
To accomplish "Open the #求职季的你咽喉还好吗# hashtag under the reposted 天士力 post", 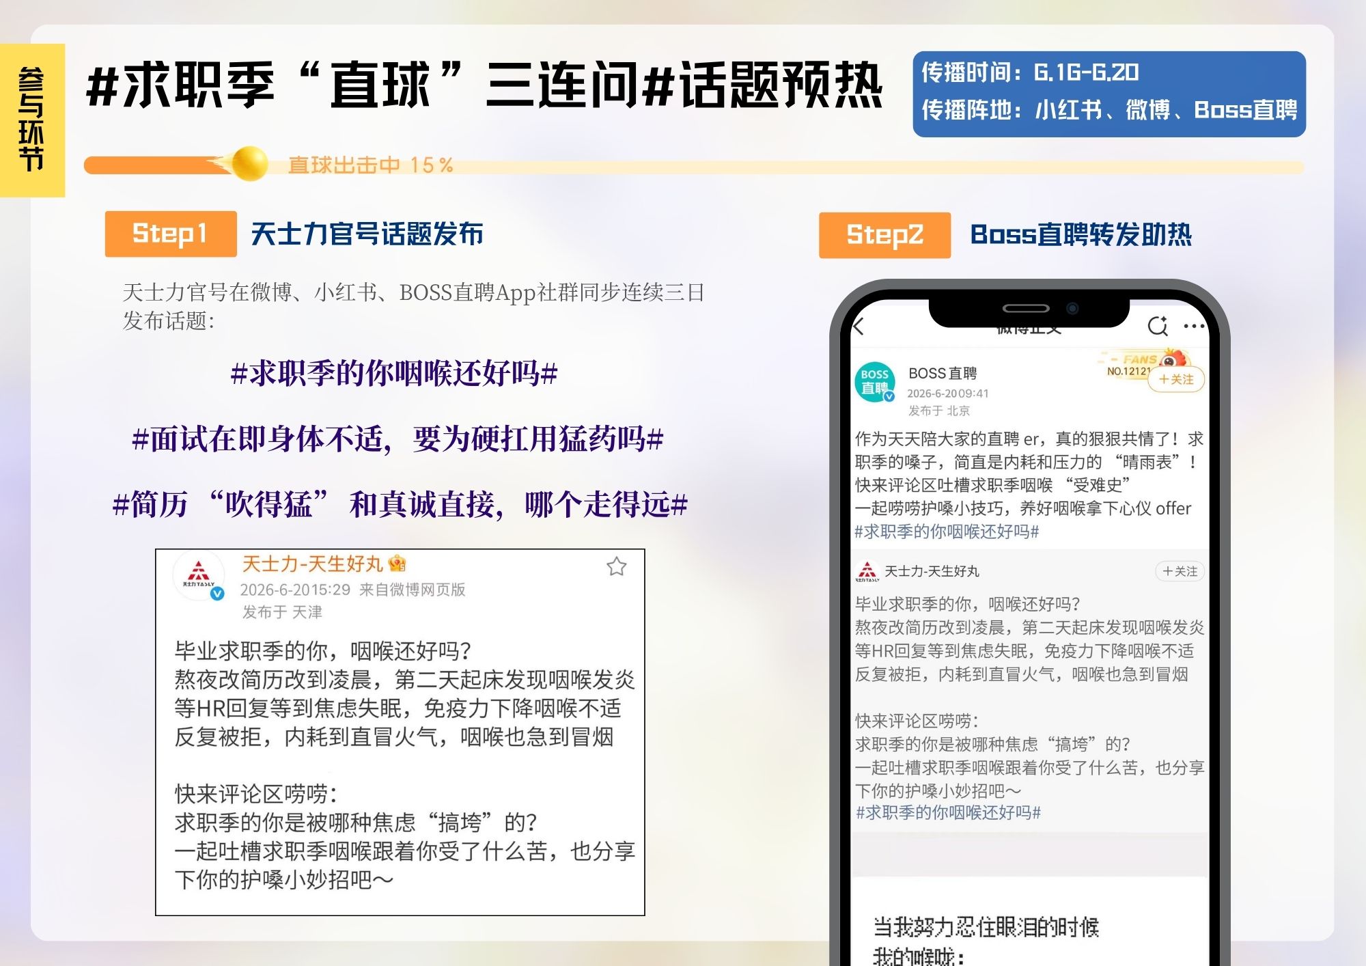I will (x=948, y=812).
